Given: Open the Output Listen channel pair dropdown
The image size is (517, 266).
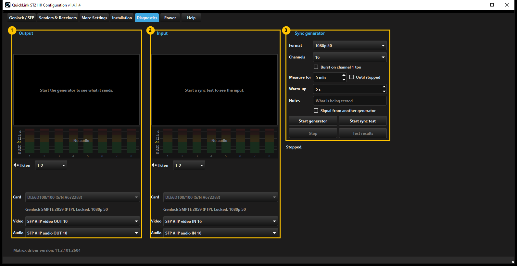Looking at the screenshot, I should click(51, 165).
